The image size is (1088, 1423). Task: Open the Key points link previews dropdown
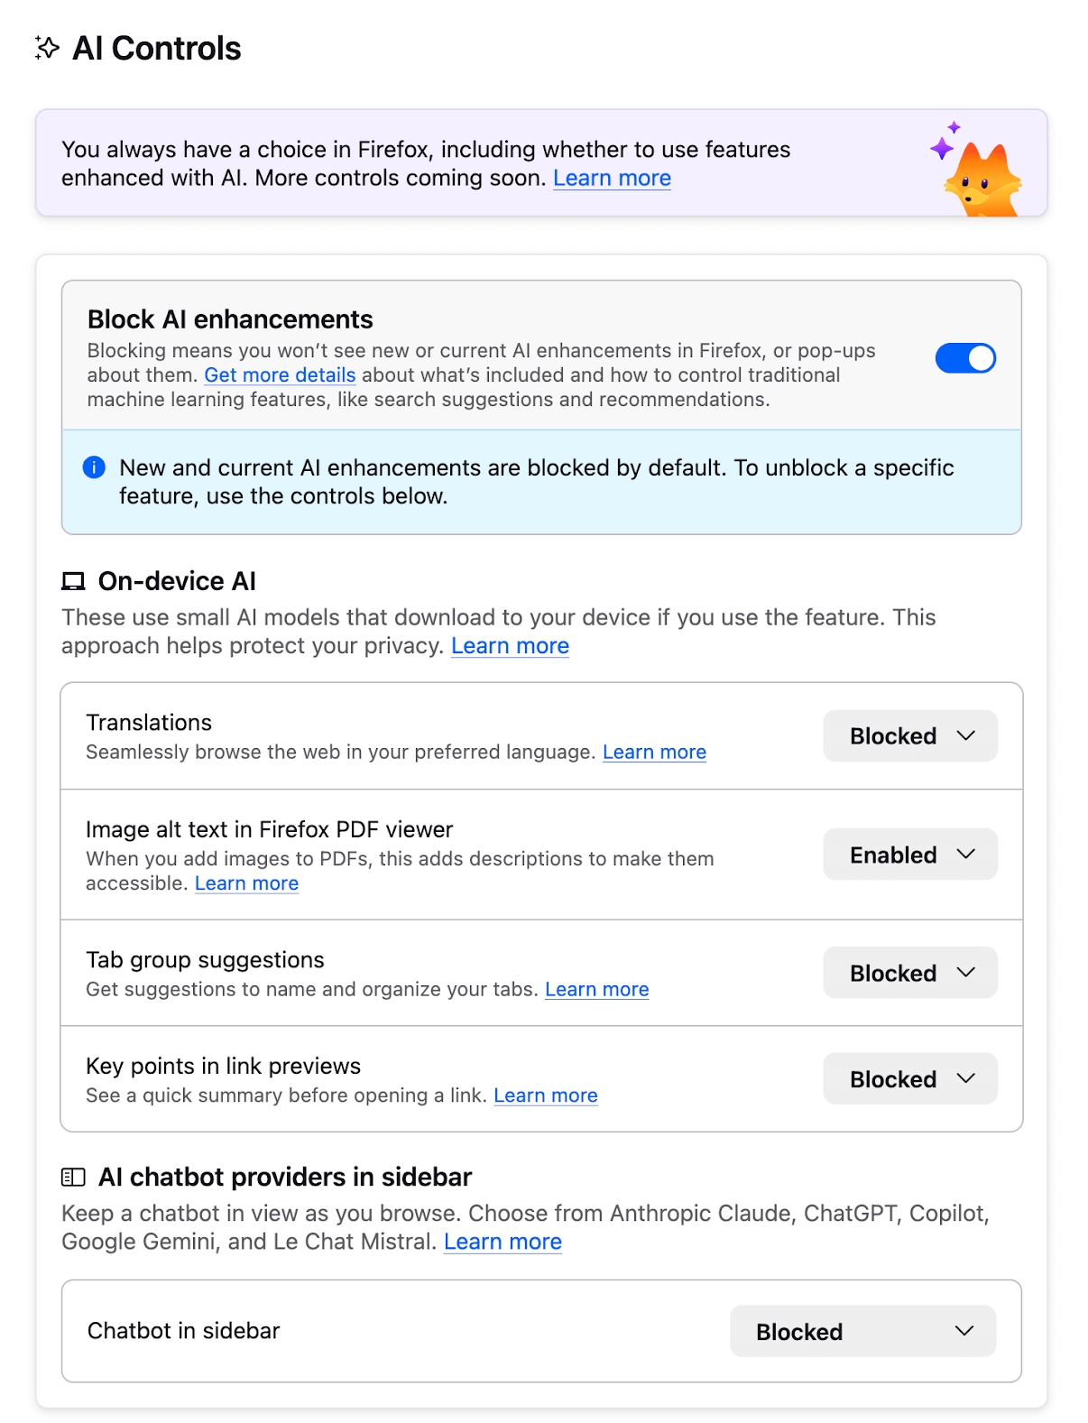909,1078
